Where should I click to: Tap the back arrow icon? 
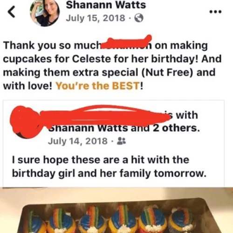coord(12,12)
